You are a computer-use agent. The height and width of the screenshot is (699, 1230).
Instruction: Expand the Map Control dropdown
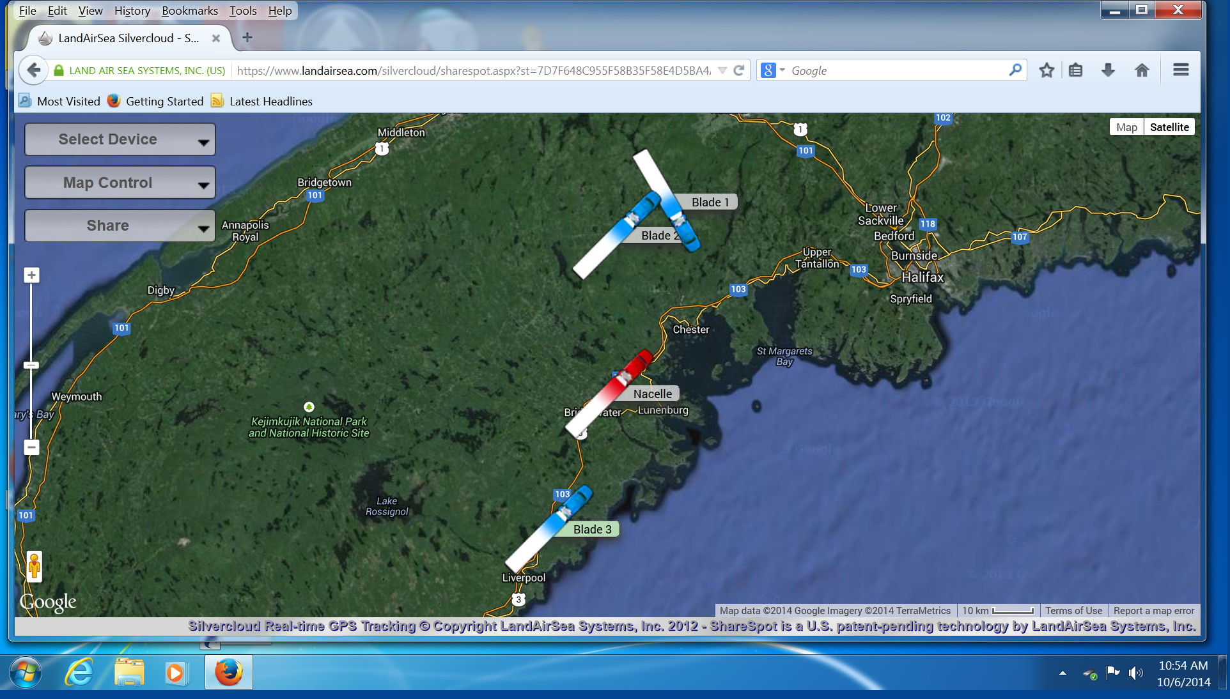click(x=120, y=183)
